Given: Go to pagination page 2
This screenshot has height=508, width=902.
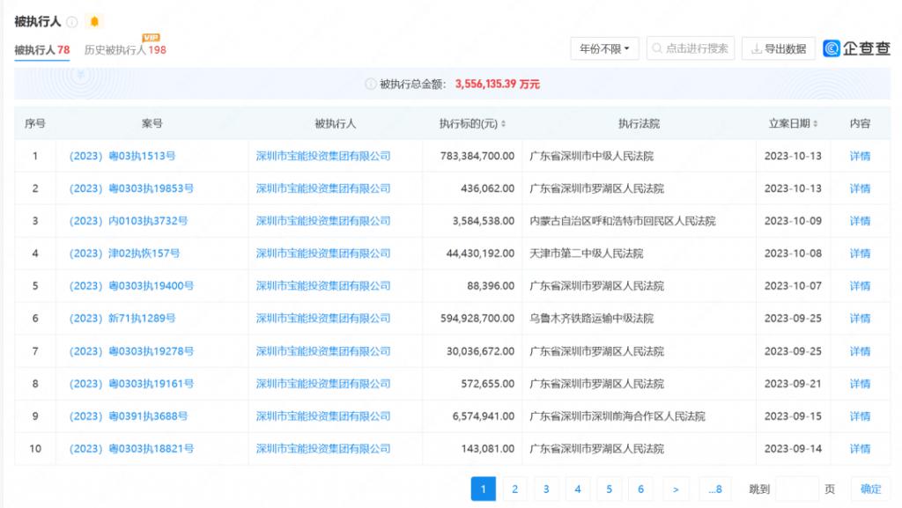Looking at the screenshot, I should [514, 489].
